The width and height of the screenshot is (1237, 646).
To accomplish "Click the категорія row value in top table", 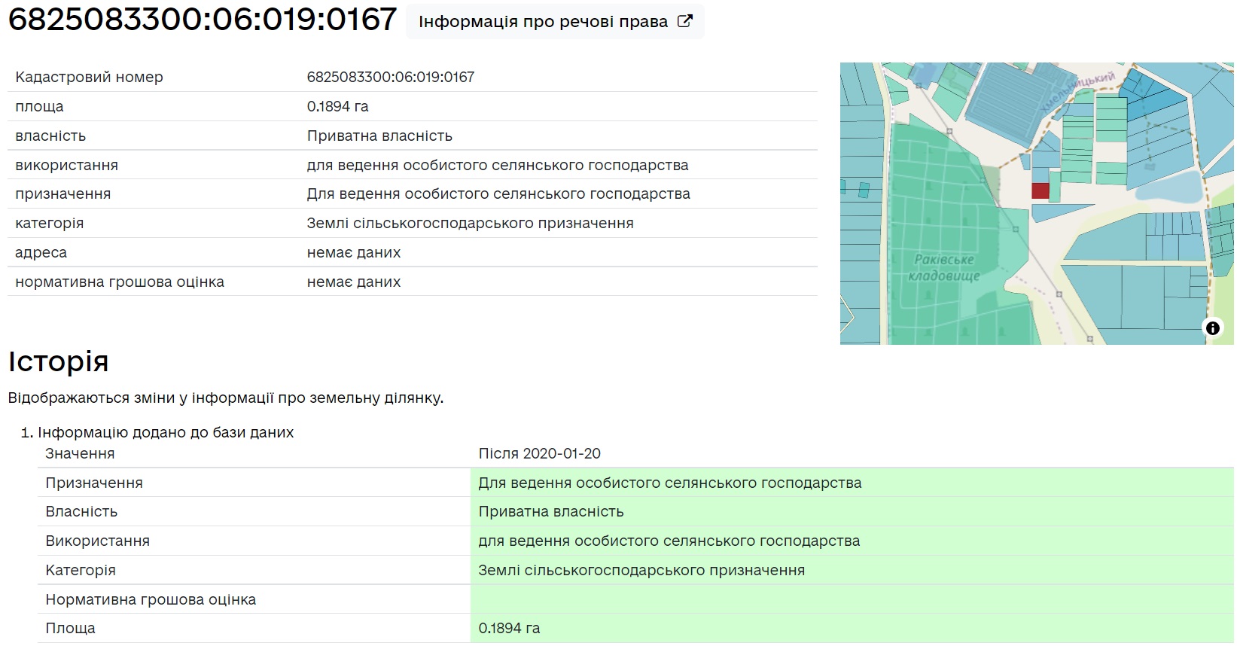I will tap(470, 223).
